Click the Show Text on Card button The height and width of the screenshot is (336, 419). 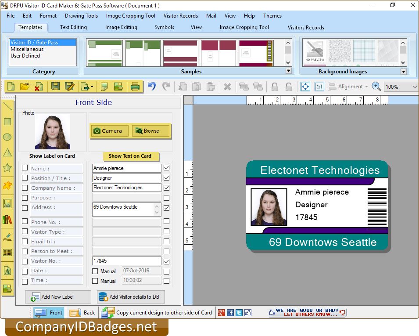point(130,156)
